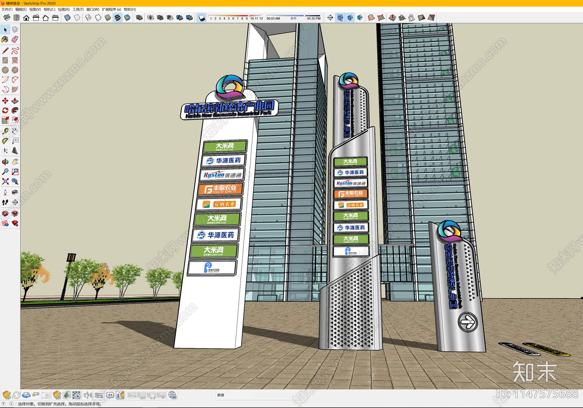Screen dimensions: 583x408
Task: Select the Zoom magnifier tool
Action: point(5,171)
